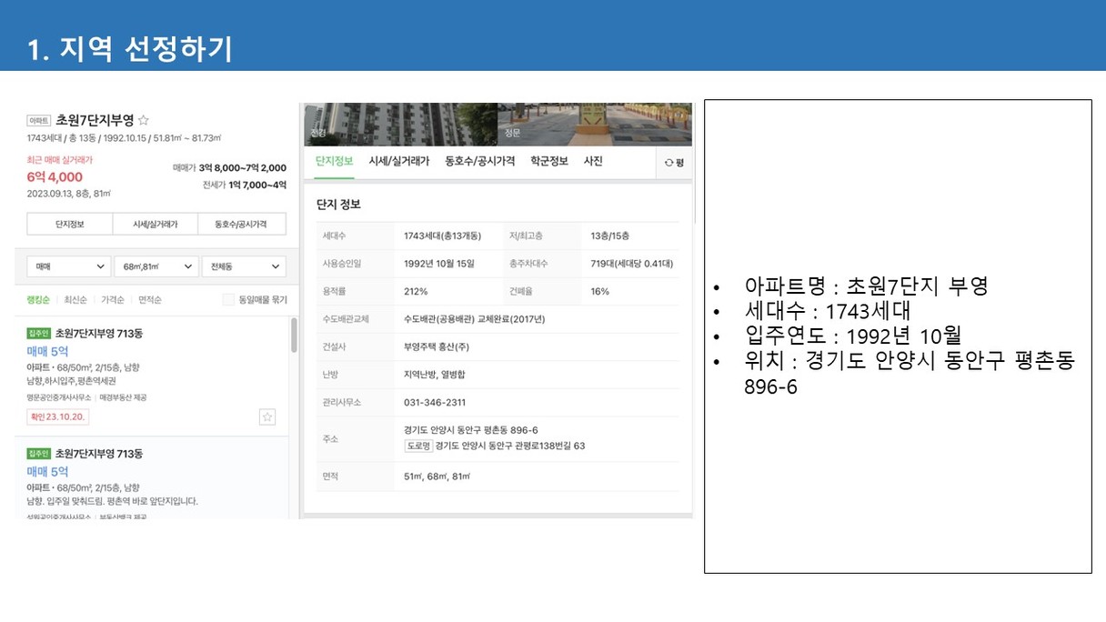The height and width of the screenshot is (622, 1106).
Task: Open the 전체동 building dropdown
Action: pyautogui.click(x=244, y=266)
